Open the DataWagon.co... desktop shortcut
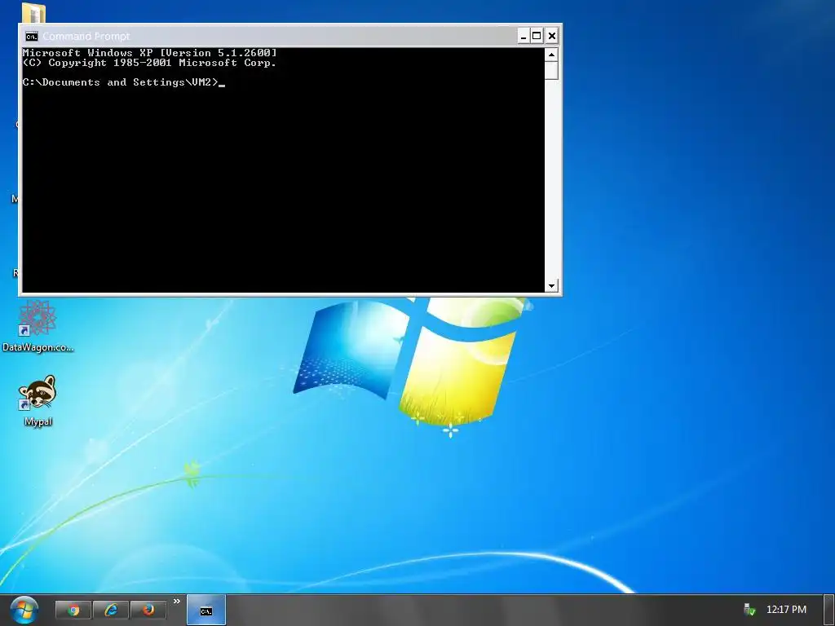The image size is (835, 626). point(38,325)
